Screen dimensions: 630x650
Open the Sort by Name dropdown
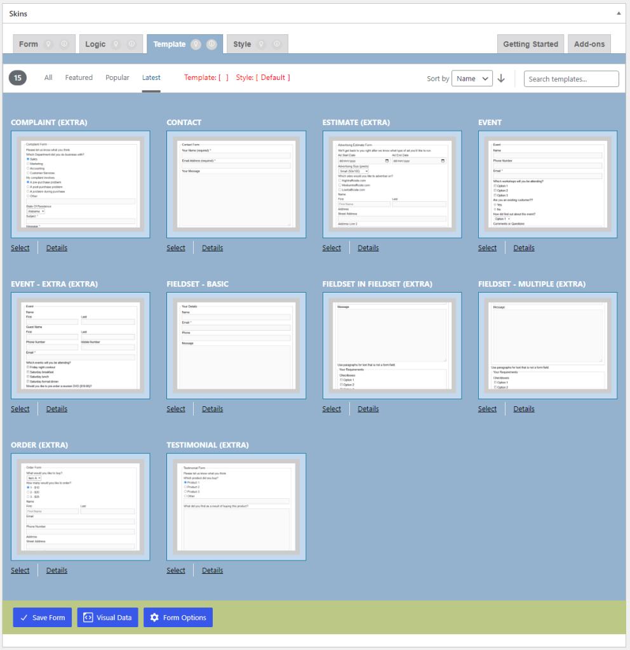pos(472,78)
